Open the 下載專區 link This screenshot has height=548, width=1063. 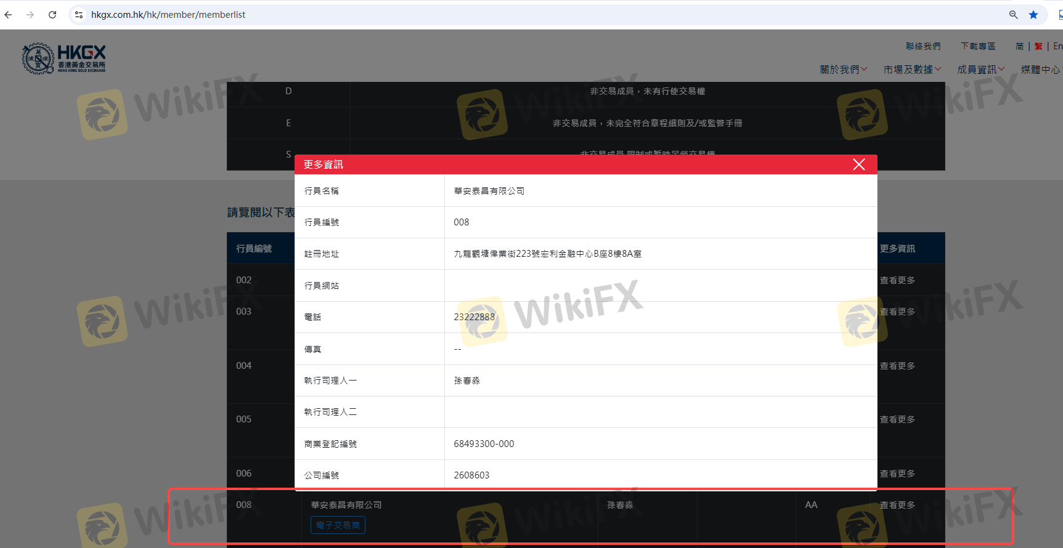coord(978,46)
